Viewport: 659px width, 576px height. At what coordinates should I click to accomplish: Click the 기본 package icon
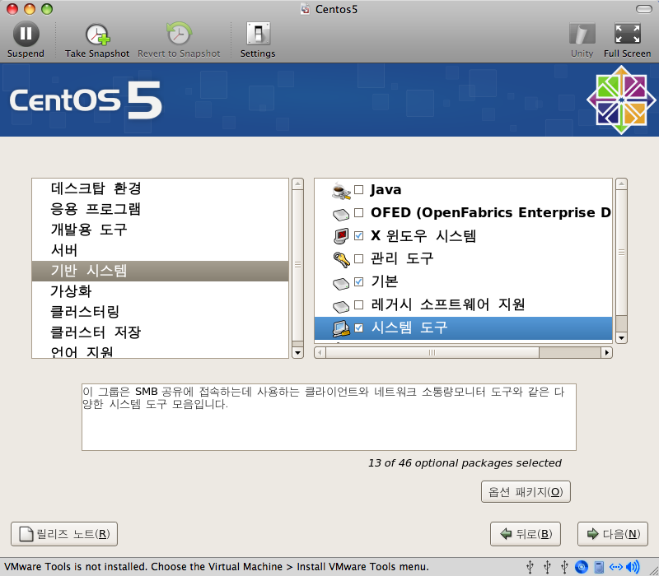(341, 283)
